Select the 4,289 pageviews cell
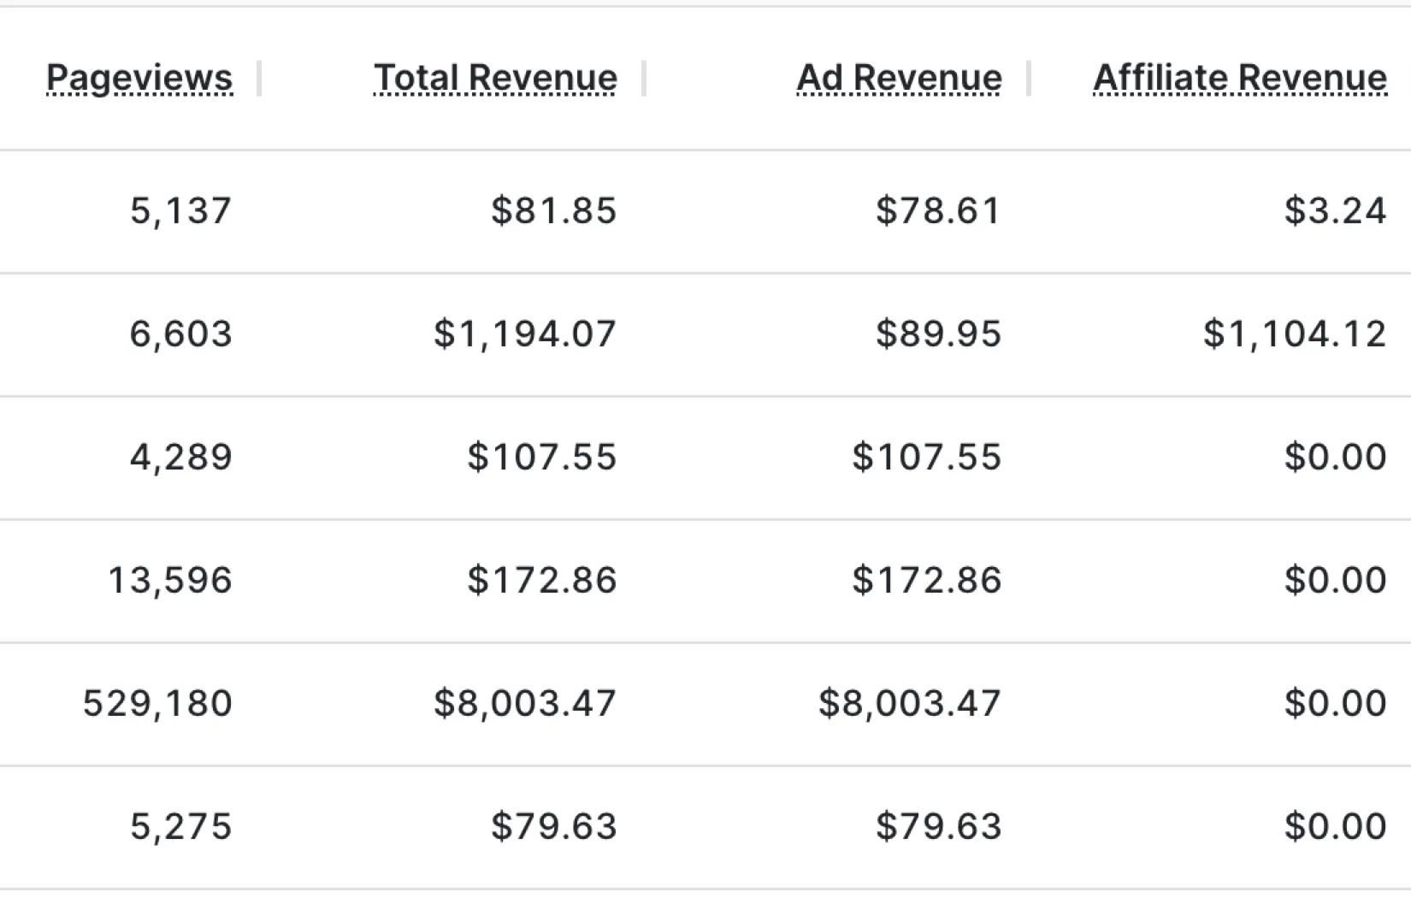1411x898 pixels. [x=181, y=458]
